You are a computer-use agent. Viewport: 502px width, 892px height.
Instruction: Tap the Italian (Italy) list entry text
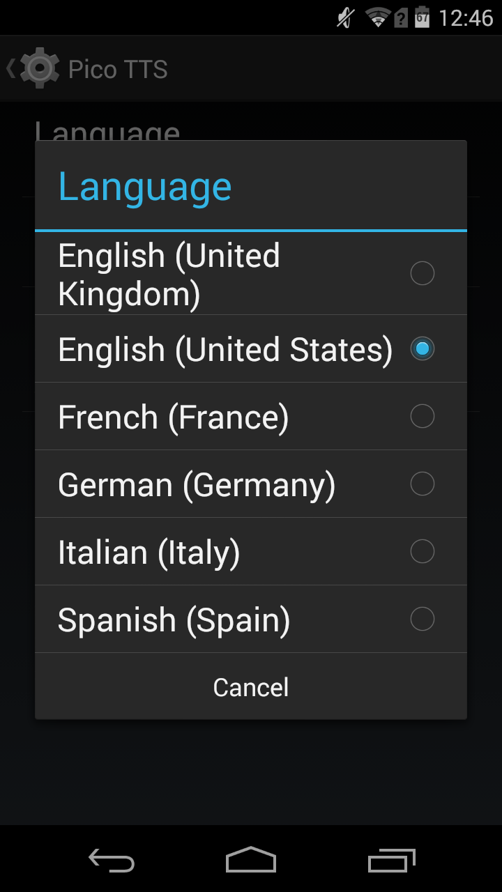149,553
